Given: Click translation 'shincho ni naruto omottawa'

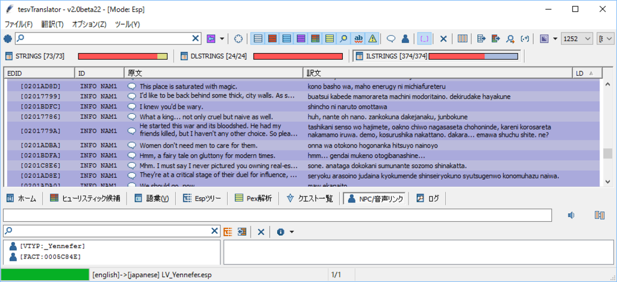Looking at the screenshot, I should pyautogui.click(x=348, y=107).
